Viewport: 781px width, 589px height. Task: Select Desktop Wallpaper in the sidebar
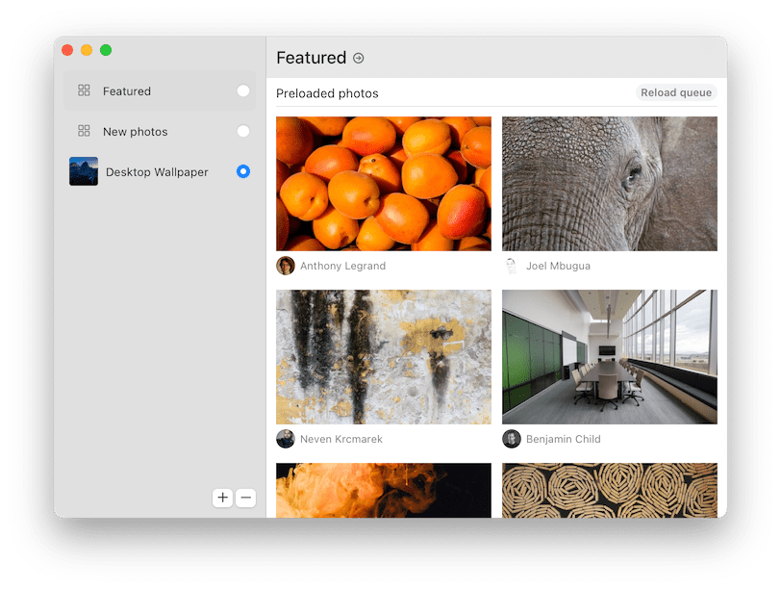pyautogui.click(x=160, y=171)
